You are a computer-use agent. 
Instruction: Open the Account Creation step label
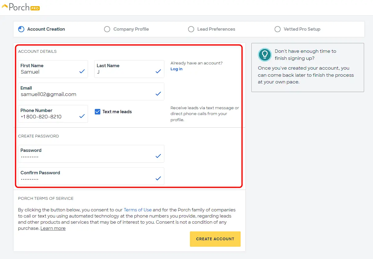[46, 29]
